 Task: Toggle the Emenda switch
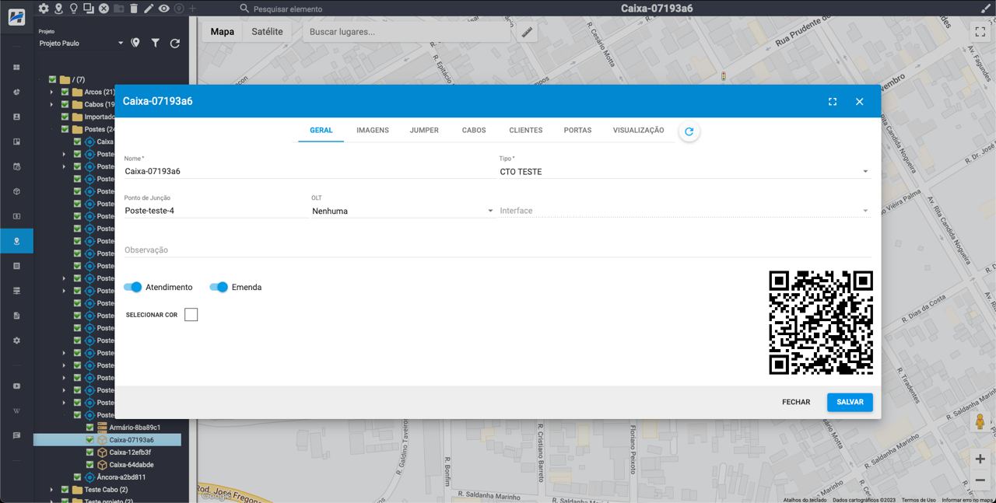click(x=219, y=287)
